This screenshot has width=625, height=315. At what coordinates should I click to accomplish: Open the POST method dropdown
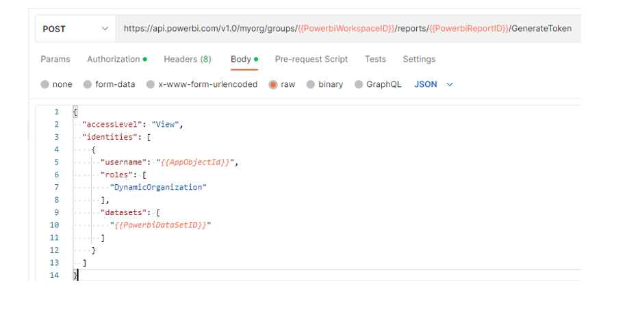(x=75, y=29)
